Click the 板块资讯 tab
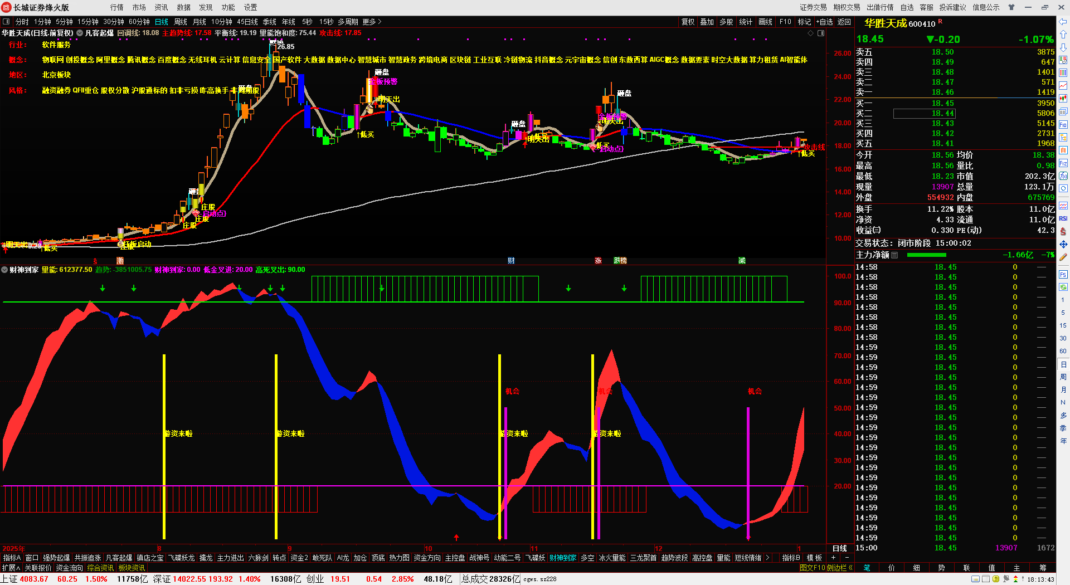Image resolution: width=1070 pixels, height=585 pixels. [x=132, y=568]
